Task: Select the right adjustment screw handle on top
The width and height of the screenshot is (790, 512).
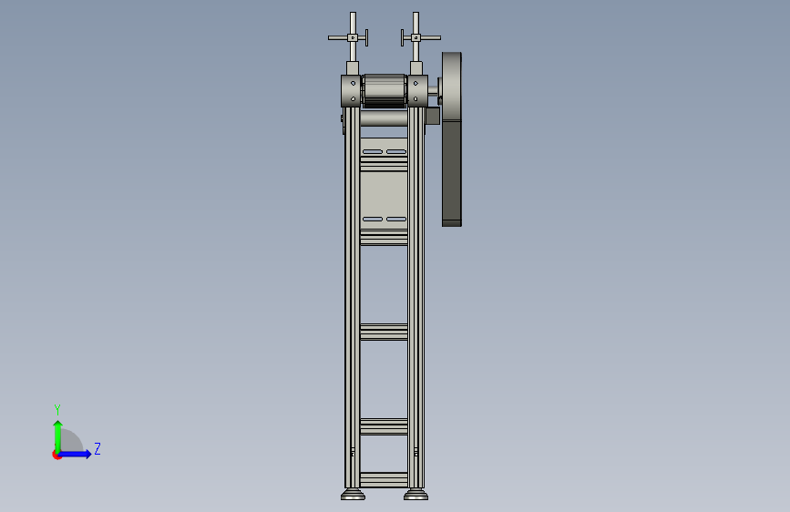Action: click(419, 37)
